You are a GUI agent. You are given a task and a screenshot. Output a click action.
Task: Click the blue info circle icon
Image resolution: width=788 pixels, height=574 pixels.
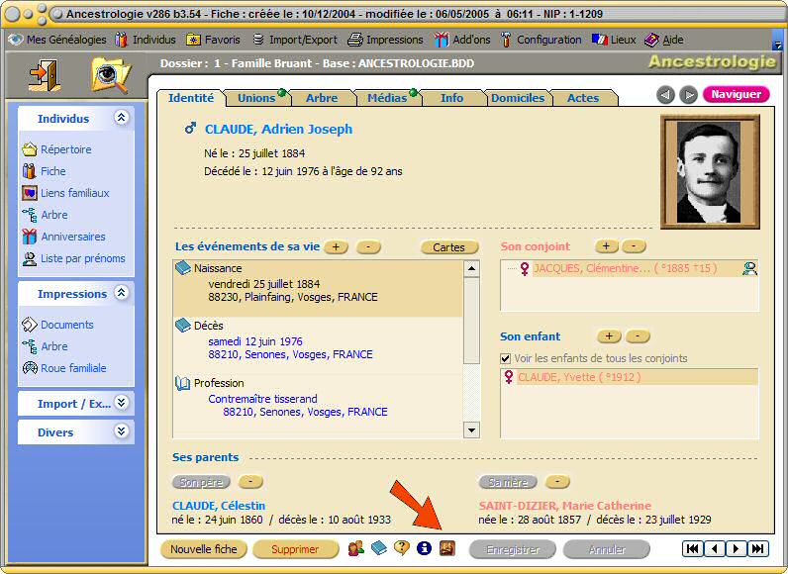click(424, 548)
